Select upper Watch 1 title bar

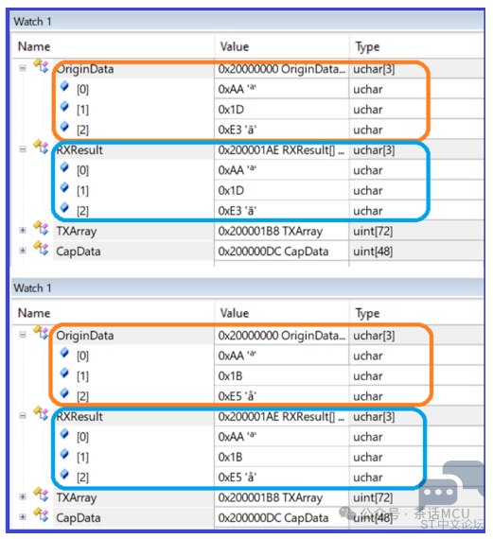[x=246, y=22]
